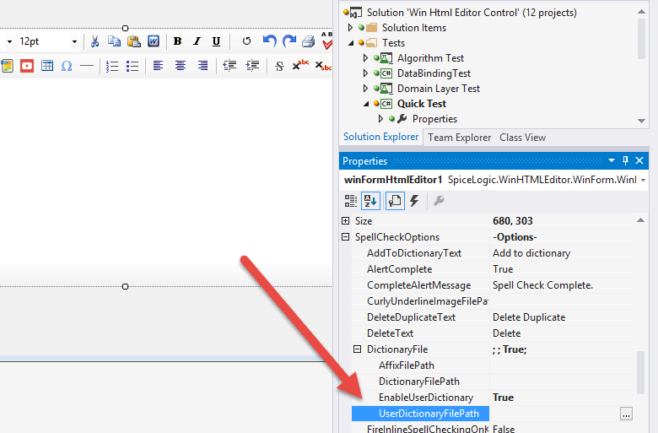
Task: Insert a YouTube video
Action: [27, 66]
